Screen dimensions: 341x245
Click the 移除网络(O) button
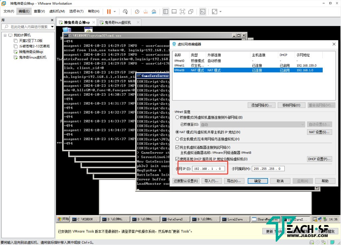coord(291,105)
